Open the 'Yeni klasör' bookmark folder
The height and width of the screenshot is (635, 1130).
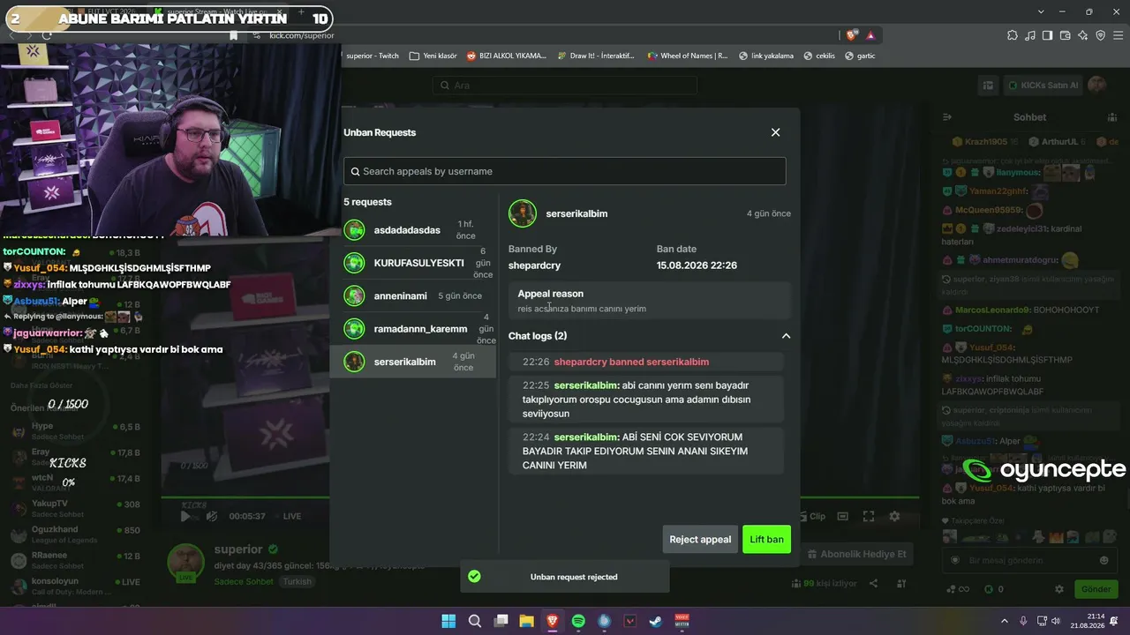click(x=433, y=56)
